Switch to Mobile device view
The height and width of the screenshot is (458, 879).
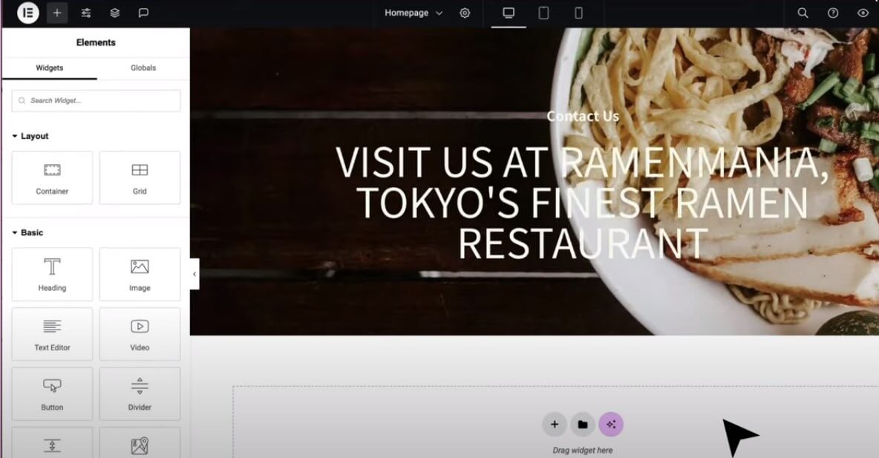click(x=578, y=13)
